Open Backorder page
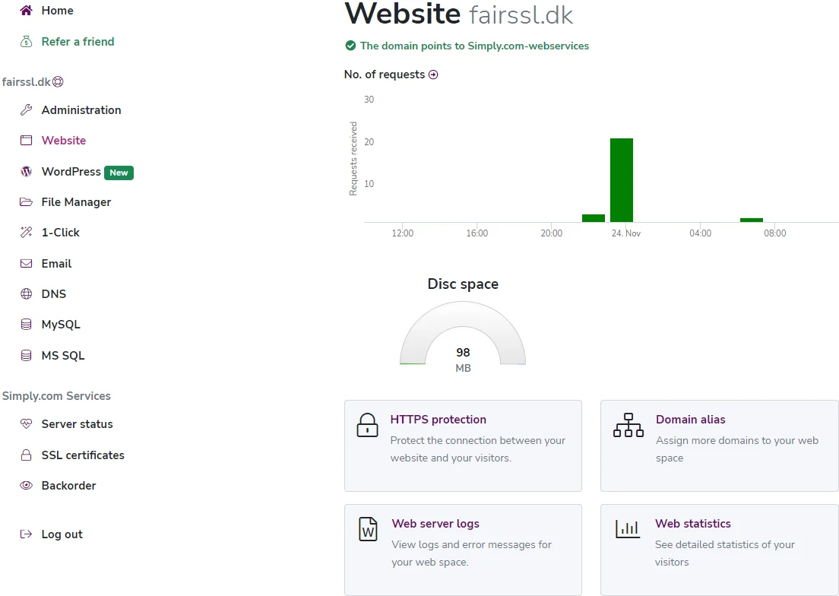Viewport: 839px width, 596px height. (x=68, y=485)
